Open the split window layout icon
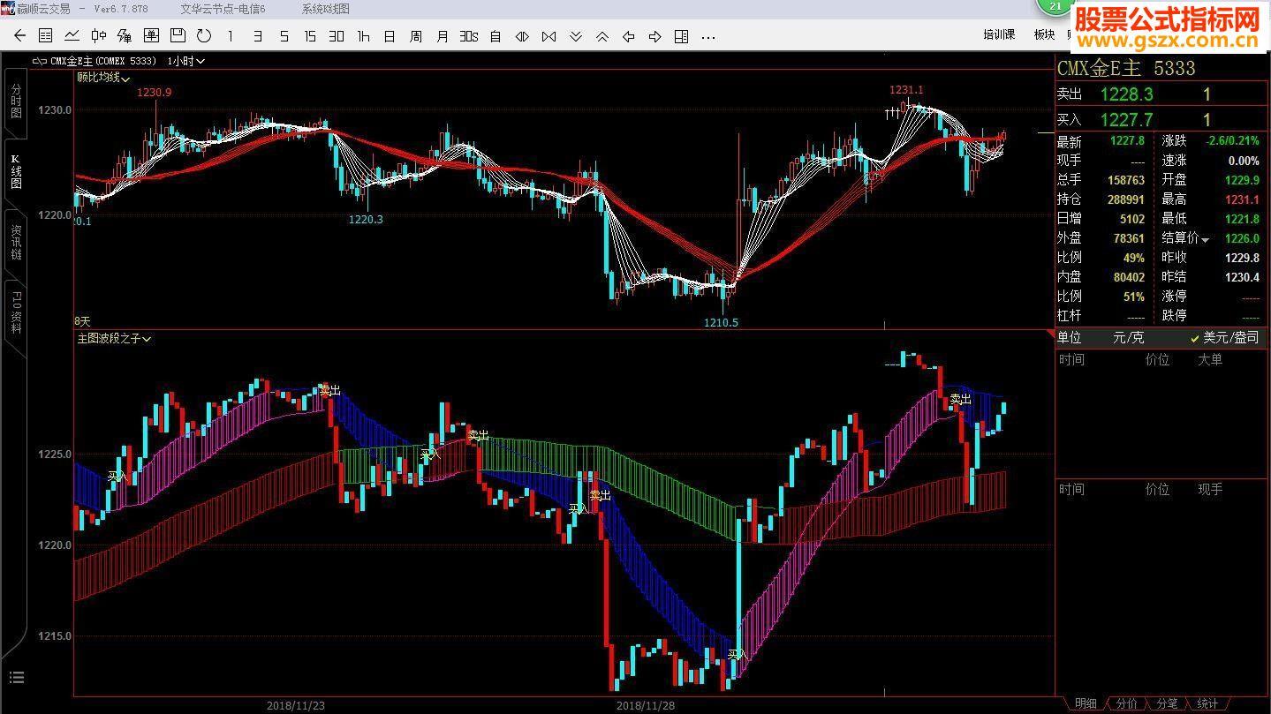The width and height of the screenshot is (1271, 714). click(681, 36)
